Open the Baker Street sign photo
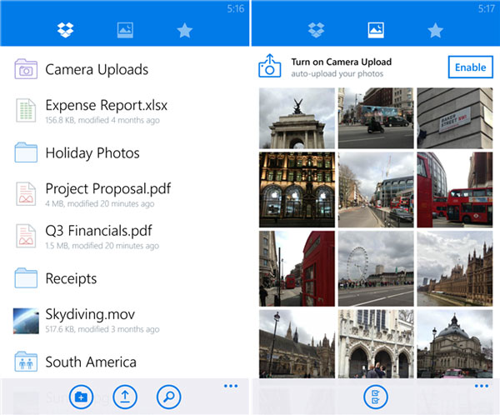This screenshot has height=415, width=500. pyautogui.click(x=455, y=118)
